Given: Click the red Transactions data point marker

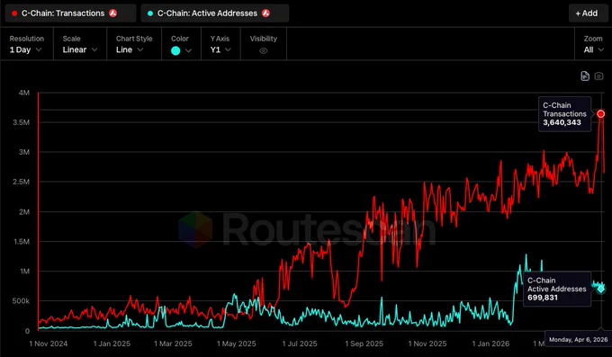Looking at the screenshot, I should (x=600, y=114).
